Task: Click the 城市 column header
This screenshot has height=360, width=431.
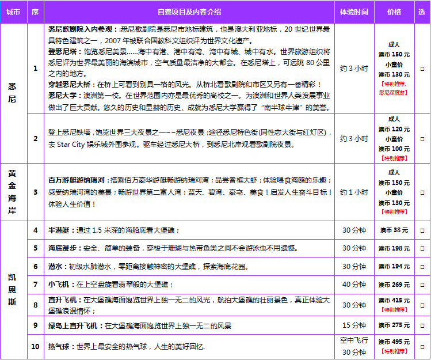Action: (x=14, y=12)
